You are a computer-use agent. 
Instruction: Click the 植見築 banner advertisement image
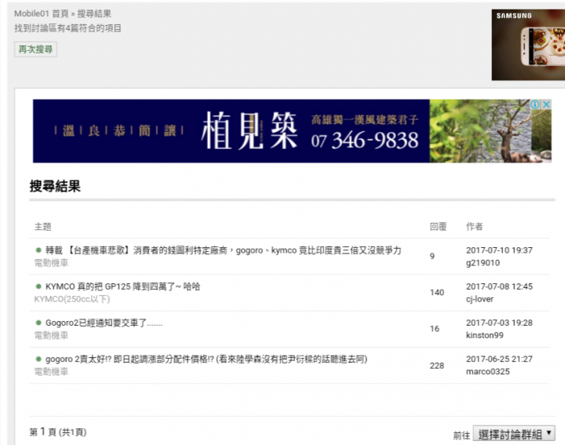292,131
